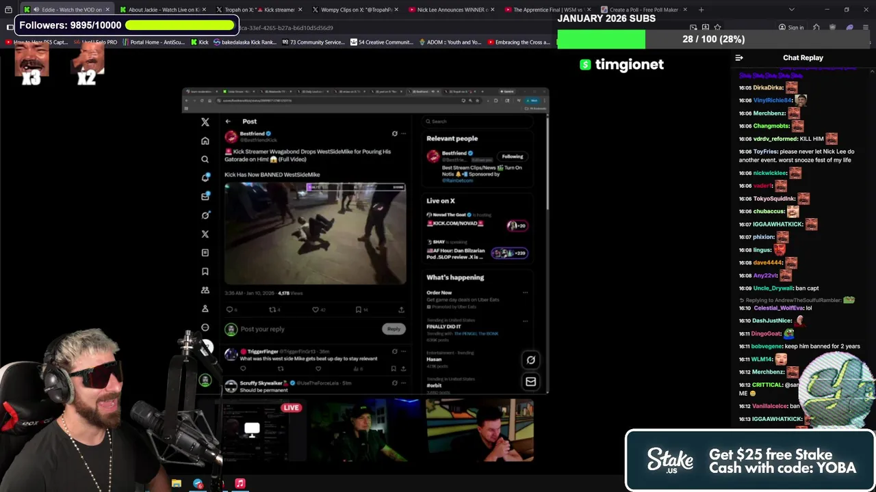Click the floating Grok button

point(530,359)
